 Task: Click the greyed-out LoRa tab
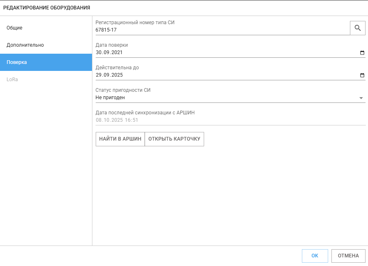tap(12, 80)
